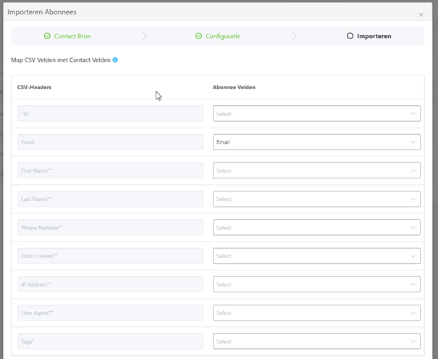
Task: Choose a field for Last Name dropdown
Action: 316,199
